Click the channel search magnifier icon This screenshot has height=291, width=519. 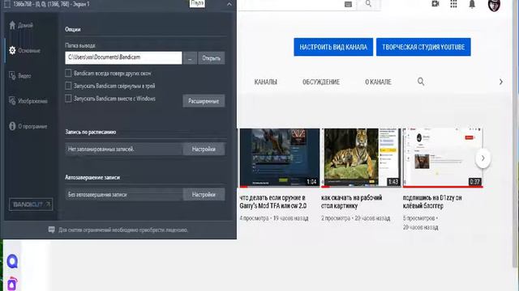(x=421, y=82)
